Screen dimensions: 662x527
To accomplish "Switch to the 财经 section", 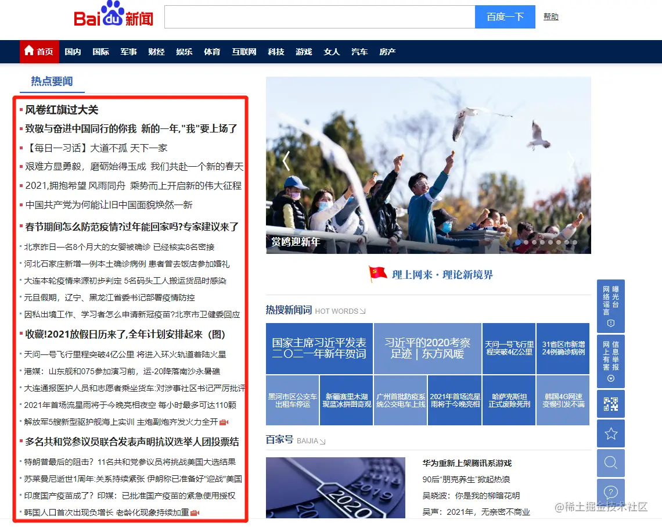I will [156, 52].
